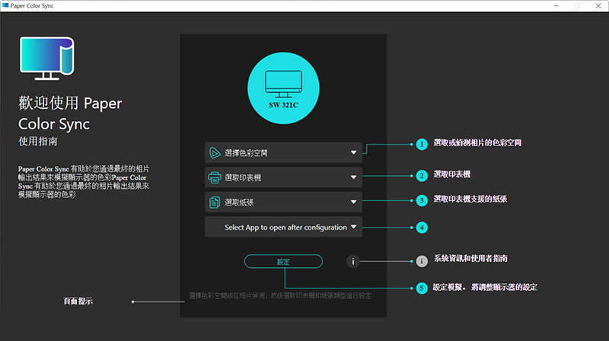Click the numbered marker 5 beside 設定模擬
This screenshot has width=609, height=341.
(x=422, y=288)
